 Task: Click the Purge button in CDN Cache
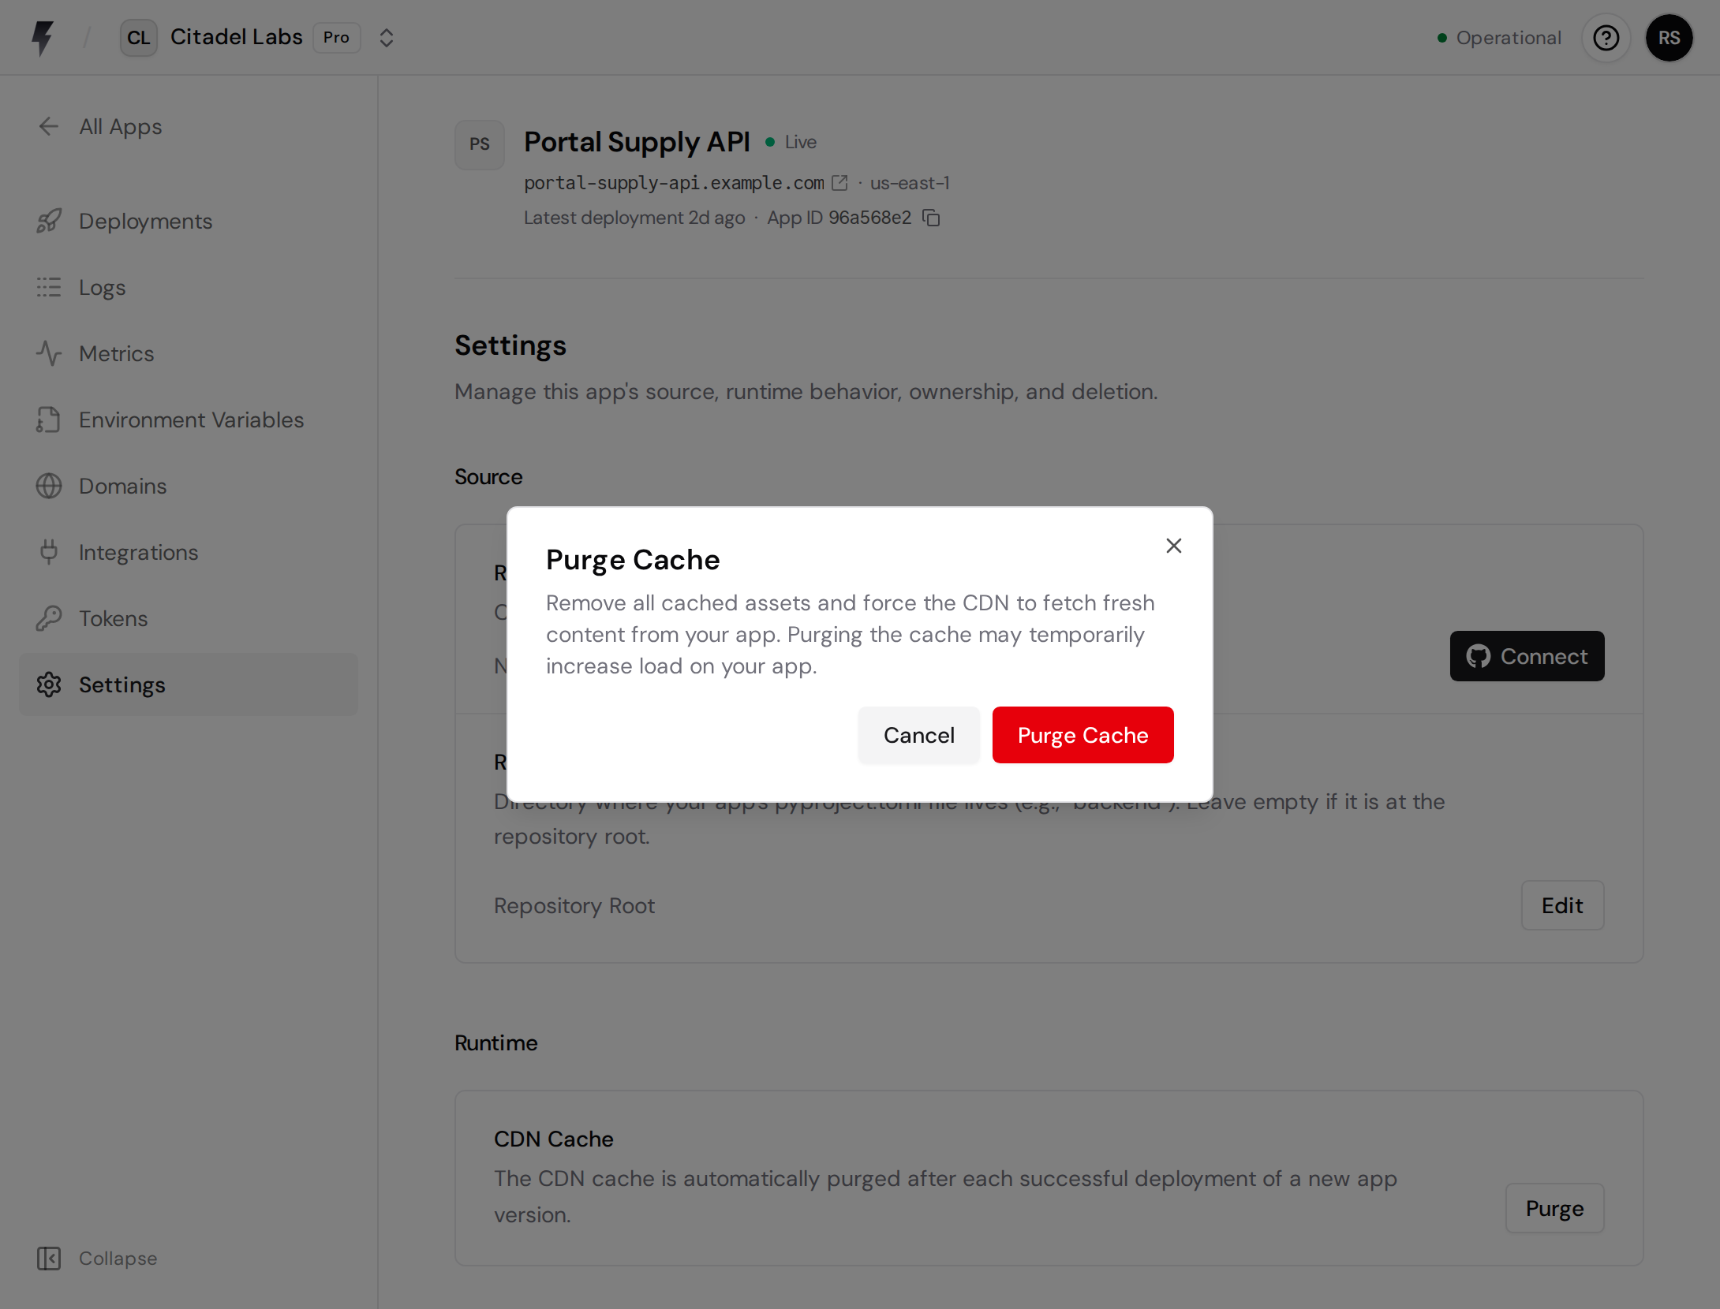1555,1208
